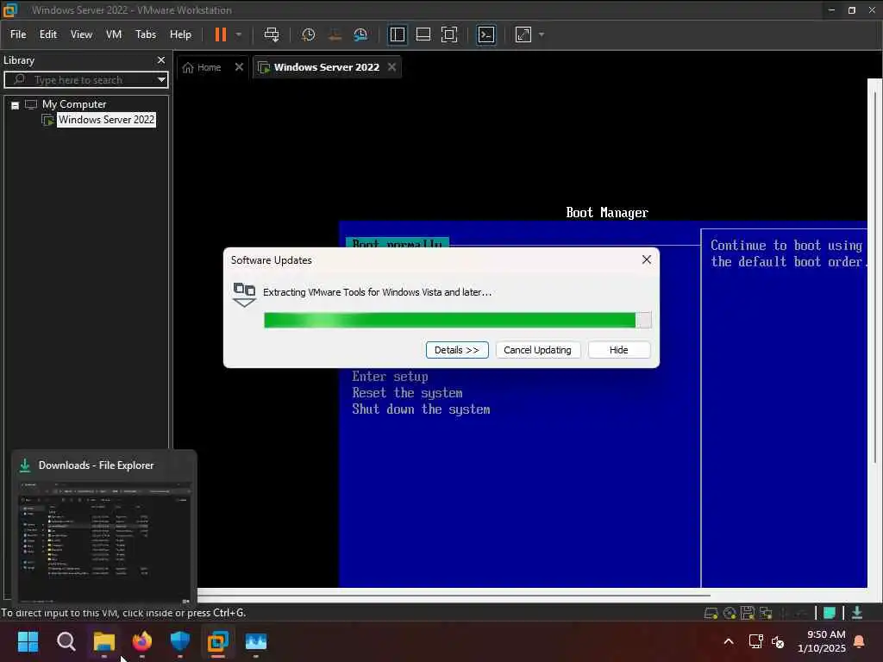
Task: Close the Windows Server 2022 tab
Action: pyautogui.click(x=392, y=67)
